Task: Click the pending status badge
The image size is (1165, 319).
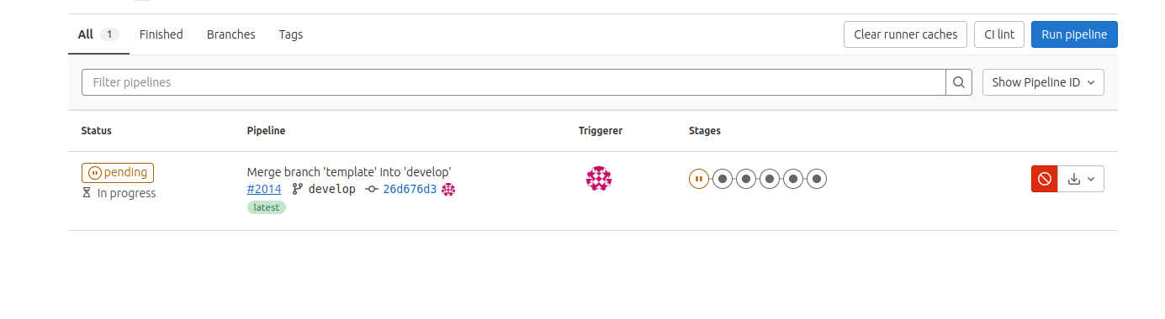Action: coord(118,172)
